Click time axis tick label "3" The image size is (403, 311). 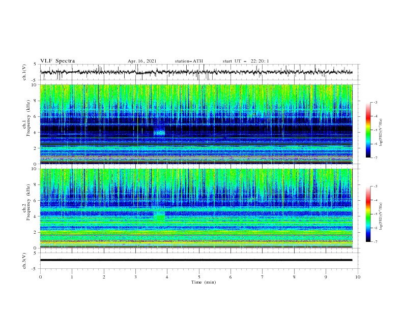click(x=135, y=277)
